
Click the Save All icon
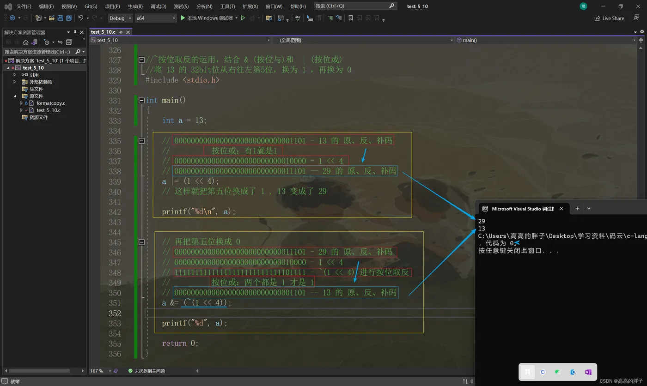tap(69, 18)
